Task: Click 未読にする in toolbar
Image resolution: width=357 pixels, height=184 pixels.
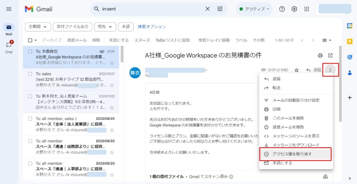Action: (119, 40)
